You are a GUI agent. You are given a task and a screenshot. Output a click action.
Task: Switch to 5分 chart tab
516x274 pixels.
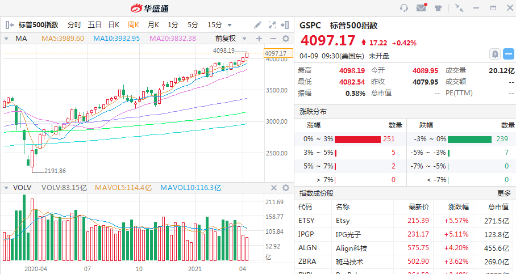pos(193,24)
